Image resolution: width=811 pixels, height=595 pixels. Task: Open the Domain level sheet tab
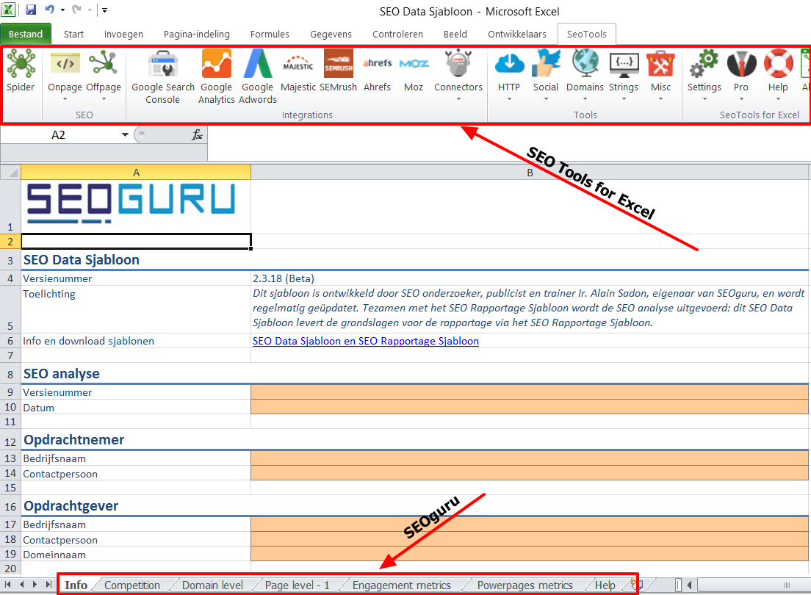[x=212, y=585]
